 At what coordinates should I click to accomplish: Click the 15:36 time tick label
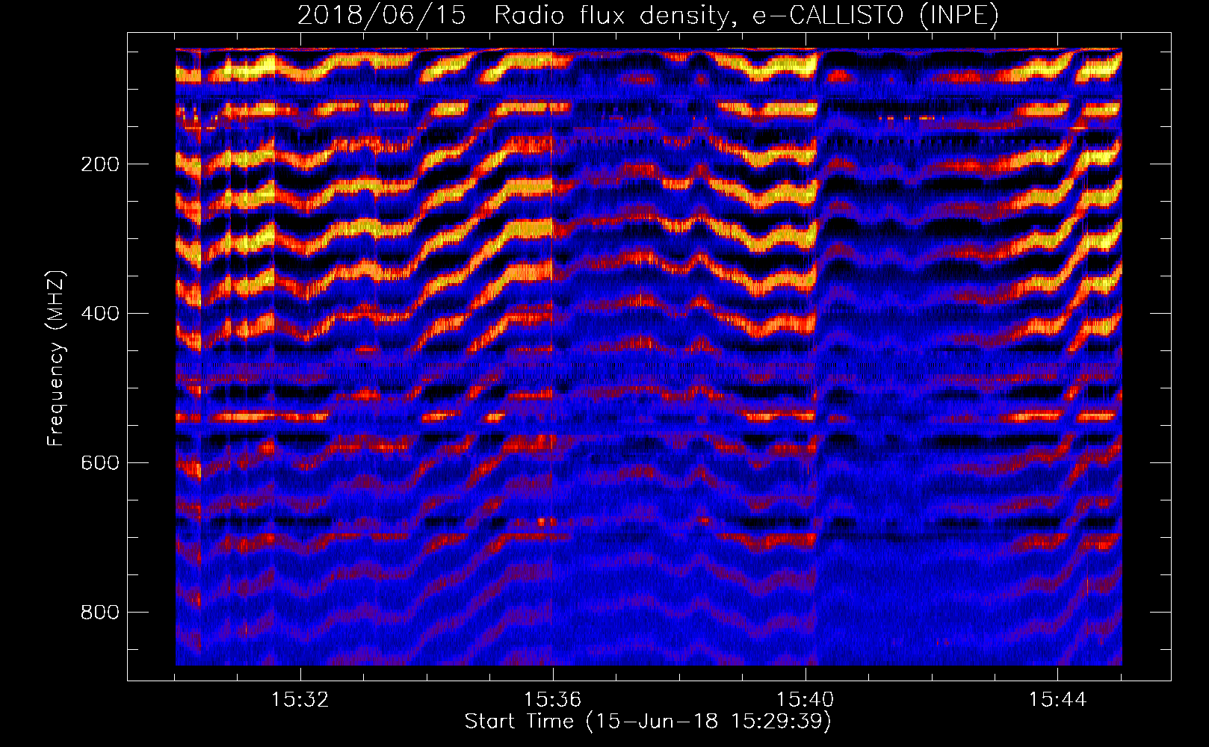552,700
